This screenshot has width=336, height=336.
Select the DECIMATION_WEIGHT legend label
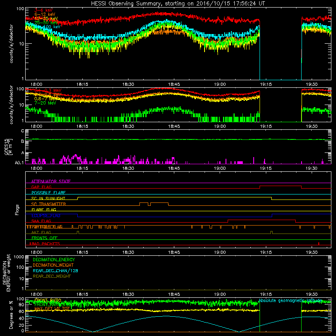pyautogui.click(x=53, y=265)
